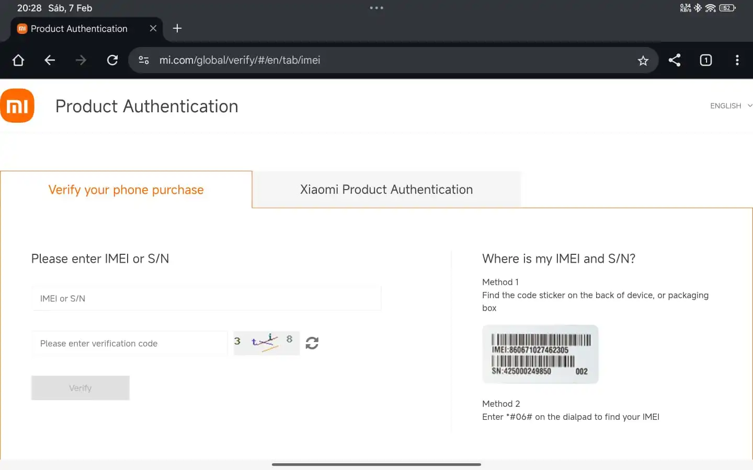Bookmark page with the star icon

pos(643,61)
